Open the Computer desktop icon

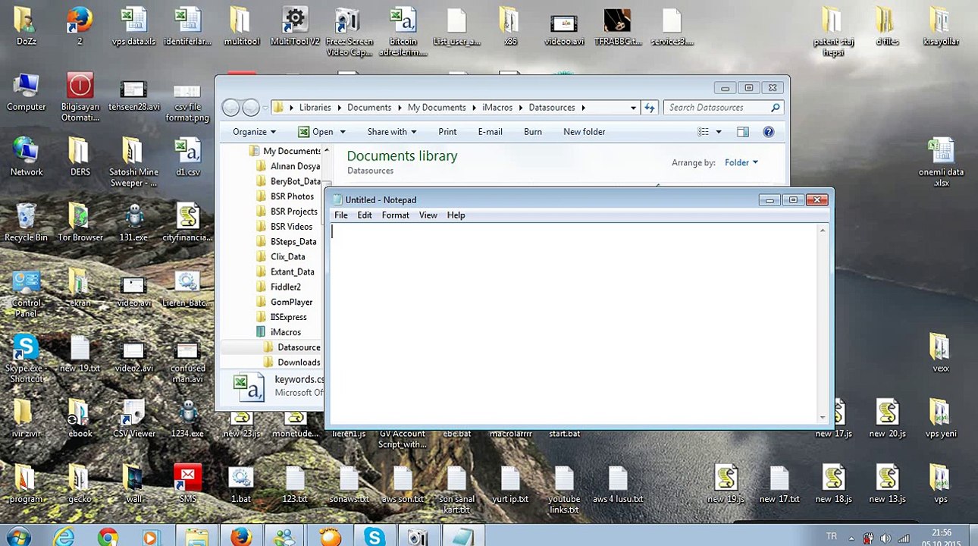tap(26, 93)
